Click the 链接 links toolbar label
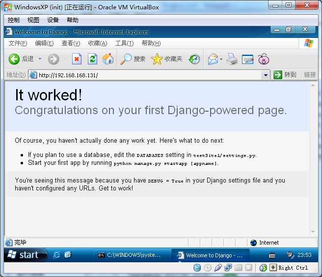The image size is (322, 277). point(310,75)
